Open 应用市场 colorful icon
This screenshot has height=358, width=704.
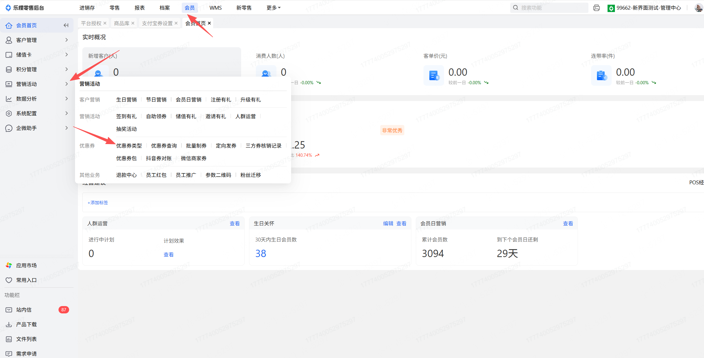coord(9,266)
